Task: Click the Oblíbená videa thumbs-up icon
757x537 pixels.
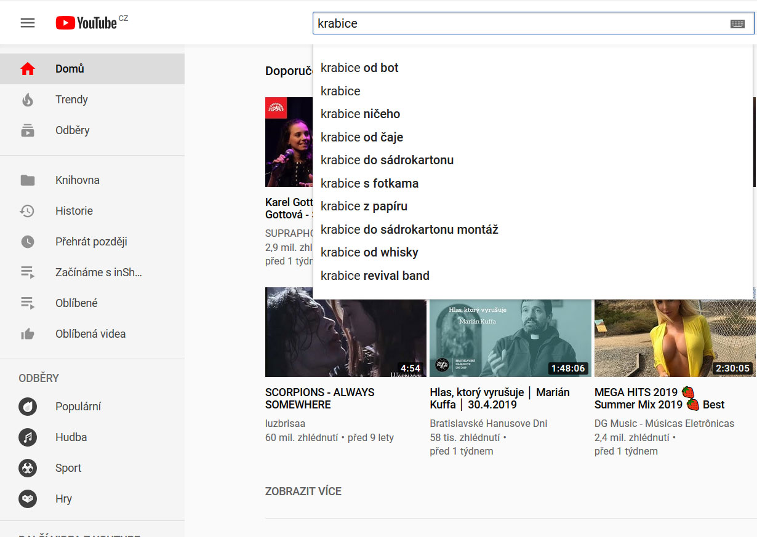Action: click(28, 334)
